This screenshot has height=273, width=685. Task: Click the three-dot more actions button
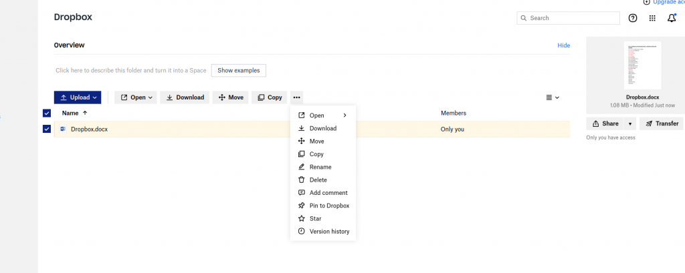(296, 97)
